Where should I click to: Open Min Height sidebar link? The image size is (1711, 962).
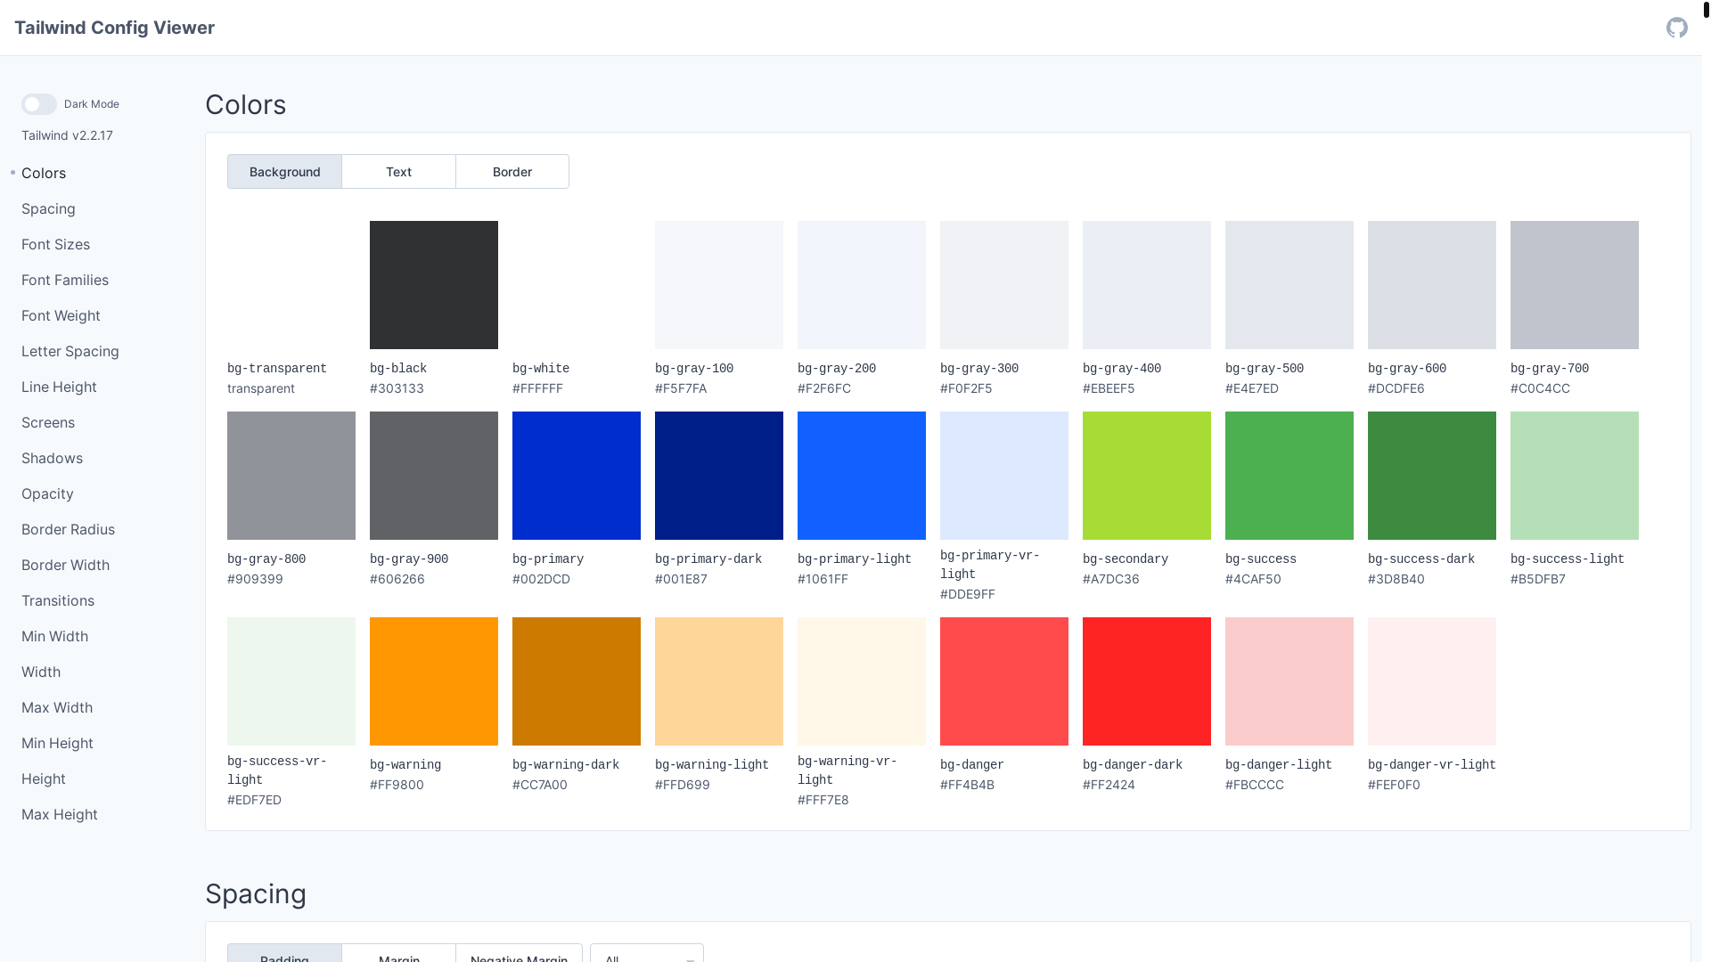(57, 743)
